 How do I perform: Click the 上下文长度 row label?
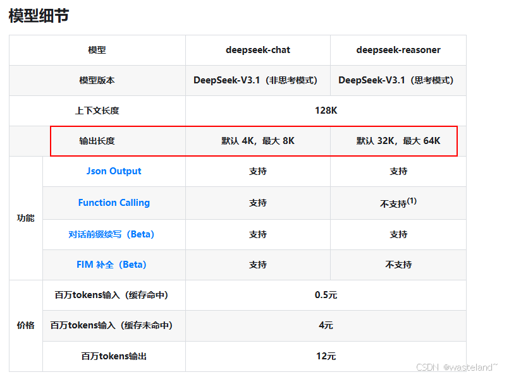[97, 111]
